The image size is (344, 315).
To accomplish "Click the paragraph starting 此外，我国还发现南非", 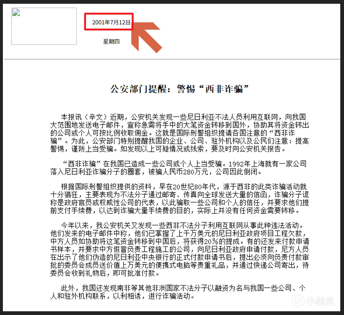I will click(178, 292).
